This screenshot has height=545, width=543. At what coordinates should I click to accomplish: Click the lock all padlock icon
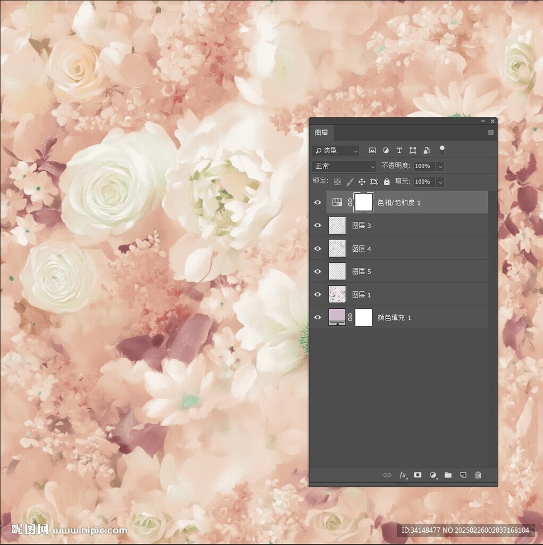click(387, 181)
